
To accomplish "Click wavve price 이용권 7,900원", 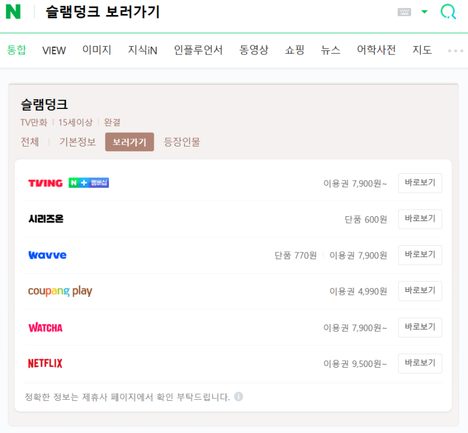I will [358, 256].
